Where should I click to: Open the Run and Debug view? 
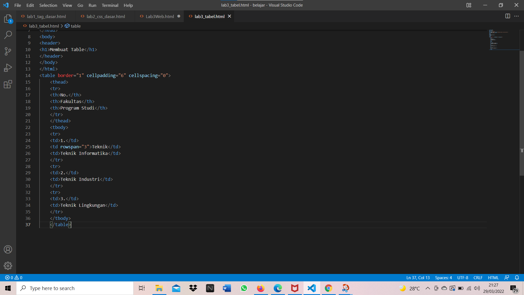point(8,68)
